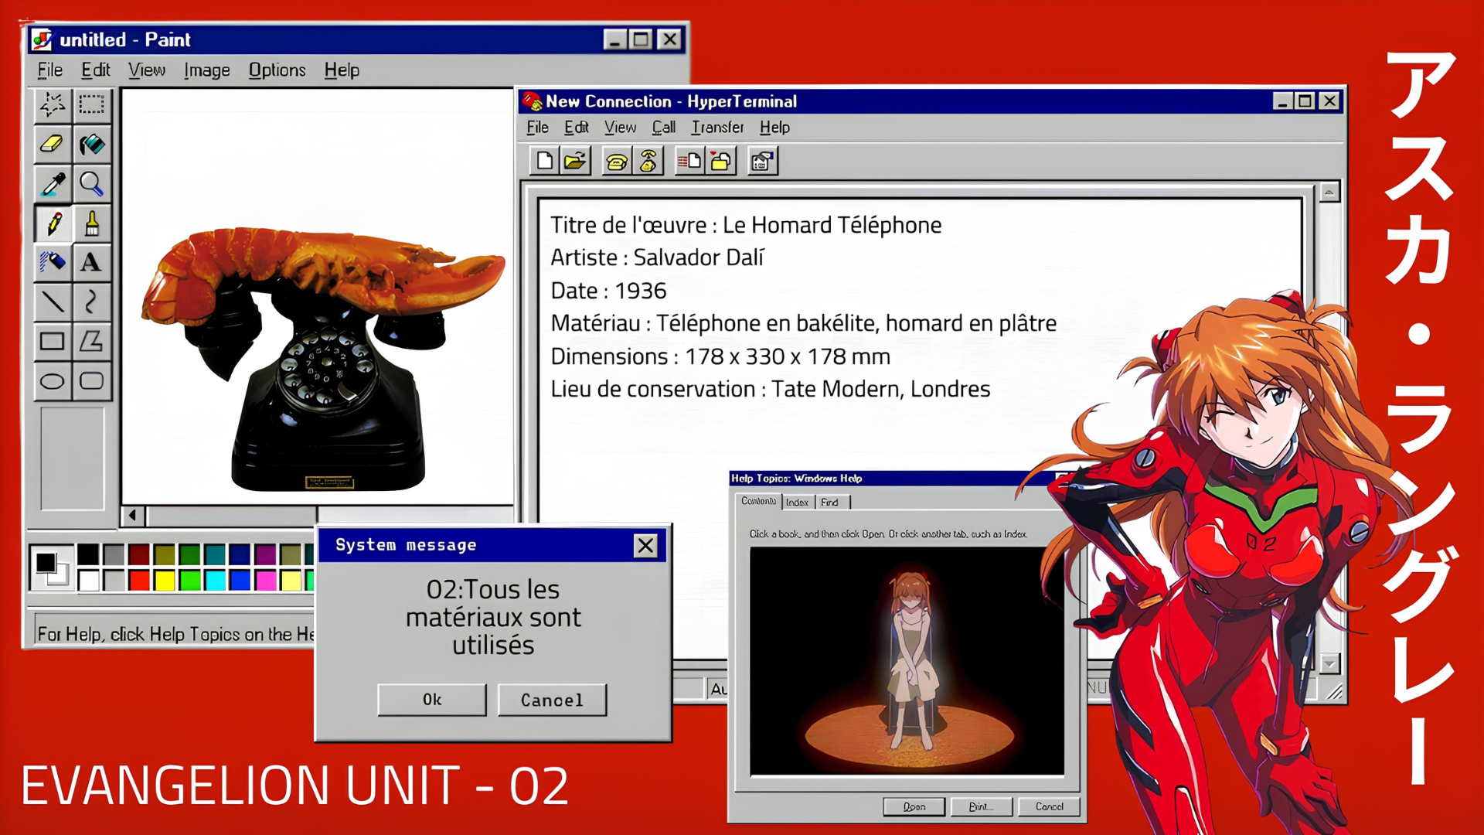The image size is (1484, 835).
Task: Open the Options menu in Paint
Action: tap(277, 70)
